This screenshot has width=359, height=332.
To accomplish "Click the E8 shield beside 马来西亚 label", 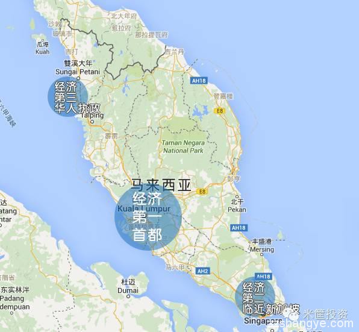I will [x=202, y=191].
